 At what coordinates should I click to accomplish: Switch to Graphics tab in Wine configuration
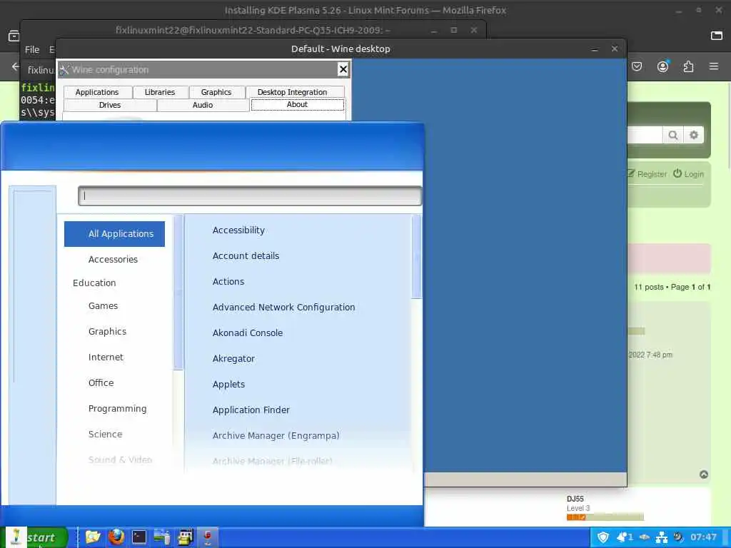(x=216, y=92)
